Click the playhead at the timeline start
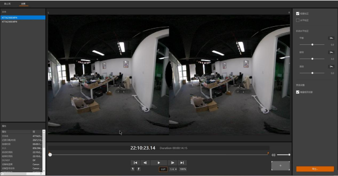 (50, 155)
